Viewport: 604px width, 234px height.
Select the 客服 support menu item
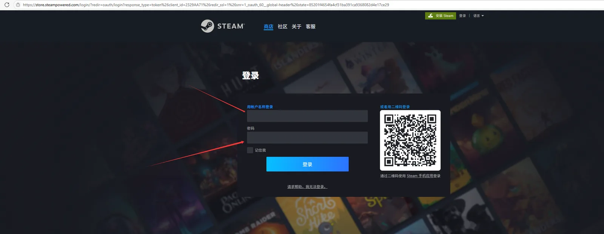coord(311,26)
